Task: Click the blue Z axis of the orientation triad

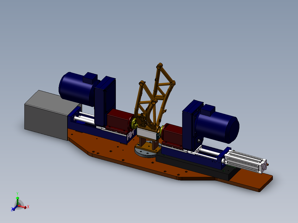Action: (14, 208)
